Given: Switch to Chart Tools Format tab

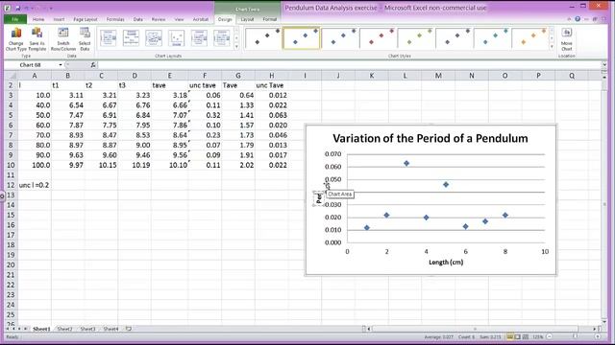Looking at the screenshot, I should pos(270,19).
